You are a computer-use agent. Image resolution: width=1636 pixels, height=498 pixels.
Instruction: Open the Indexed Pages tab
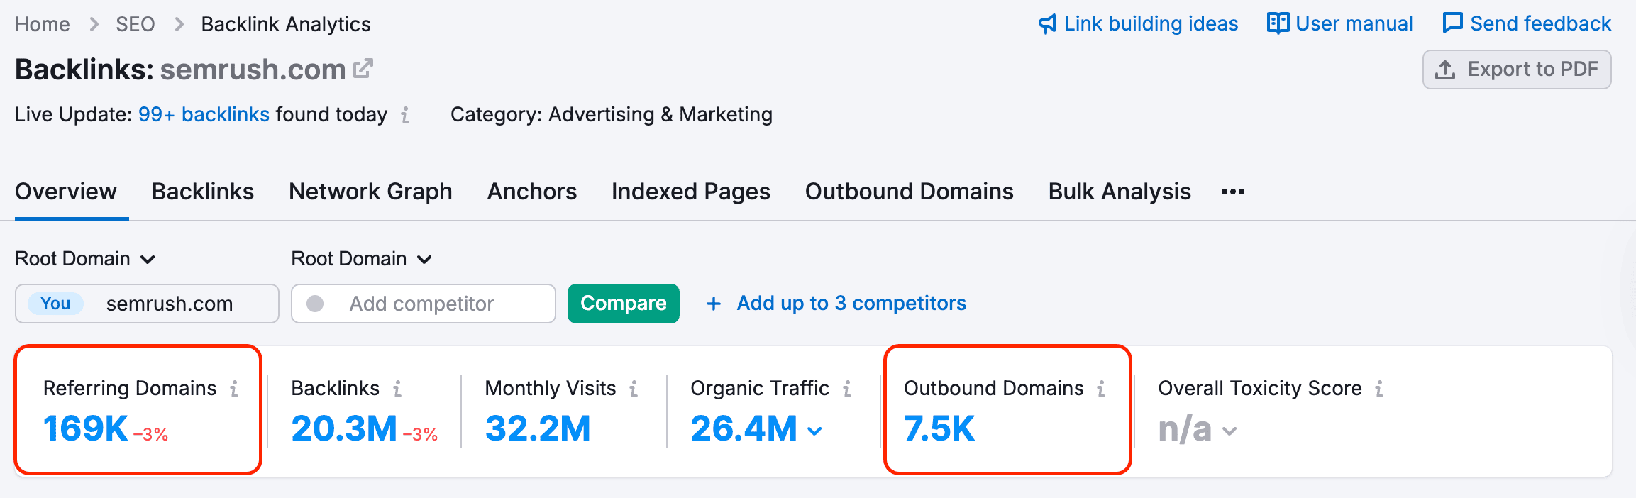point(691,192)
